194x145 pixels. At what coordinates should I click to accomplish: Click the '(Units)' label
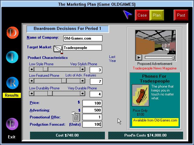75,124
